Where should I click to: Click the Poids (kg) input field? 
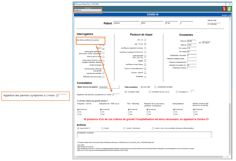click(192, 41)
